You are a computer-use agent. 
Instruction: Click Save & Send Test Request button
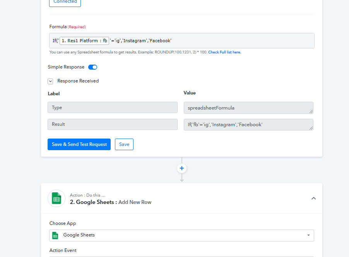(x=79, y=144)
